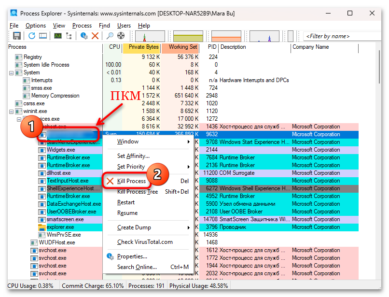The image size is (389, 297).
Task: Click the Find handle magnifier icon
Action: [x=110, y=36]
